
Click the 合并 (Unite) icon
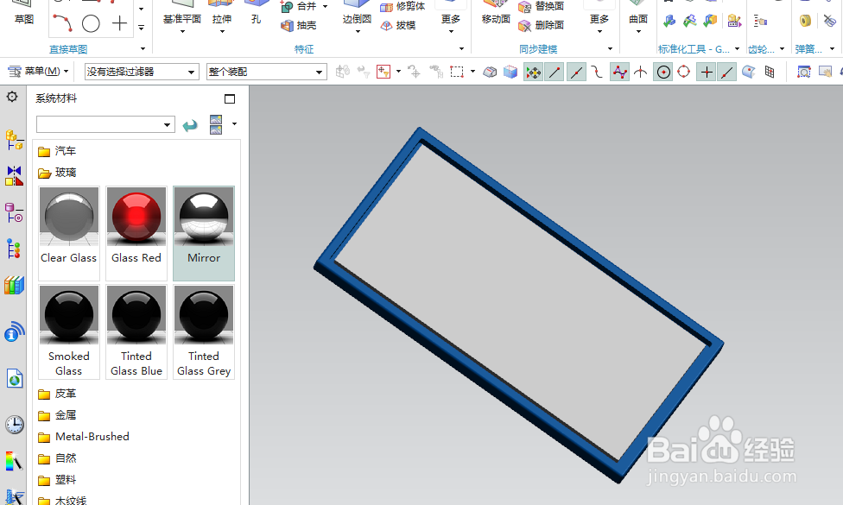(x=287, y=6)
